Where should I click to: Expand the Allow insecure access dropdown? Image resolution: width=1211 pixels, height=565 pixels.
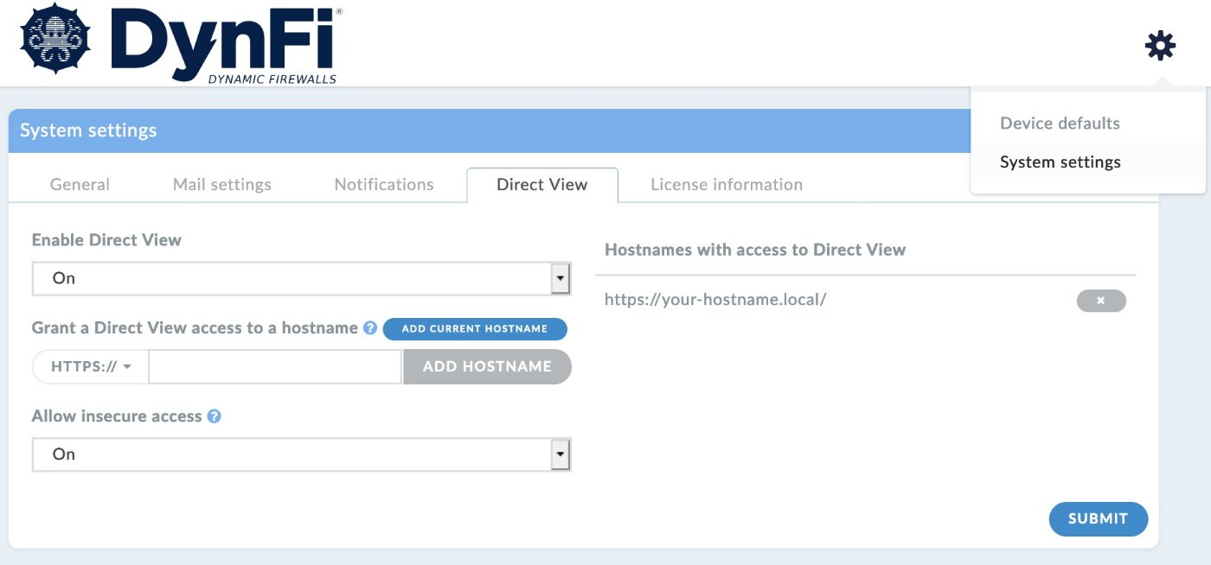(301, 454)
